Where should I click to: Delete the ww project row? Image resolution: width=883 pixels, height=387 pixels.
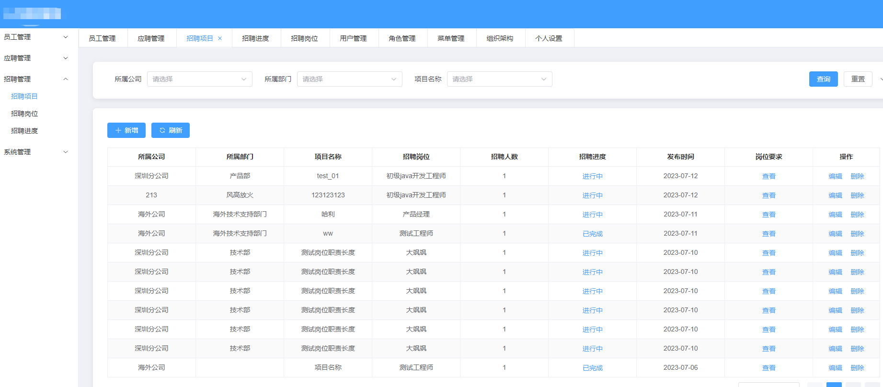coord(858,234)
